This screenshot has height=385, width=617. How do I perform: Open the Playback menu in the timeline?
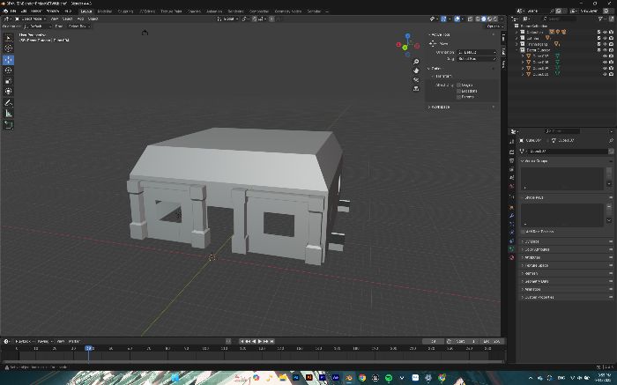[25, 341]
